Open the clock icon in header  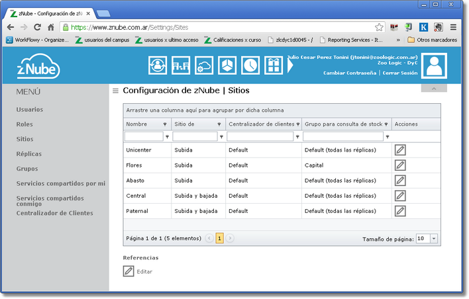(250, 65)
